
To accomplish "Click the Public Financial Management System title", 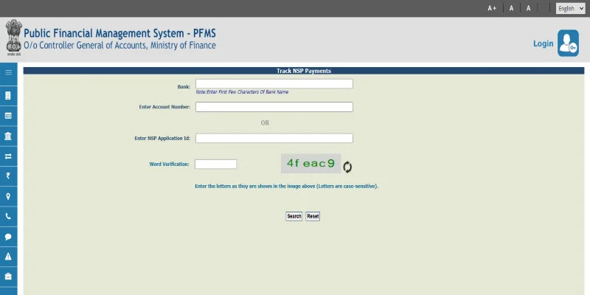I will click(120, 33).
